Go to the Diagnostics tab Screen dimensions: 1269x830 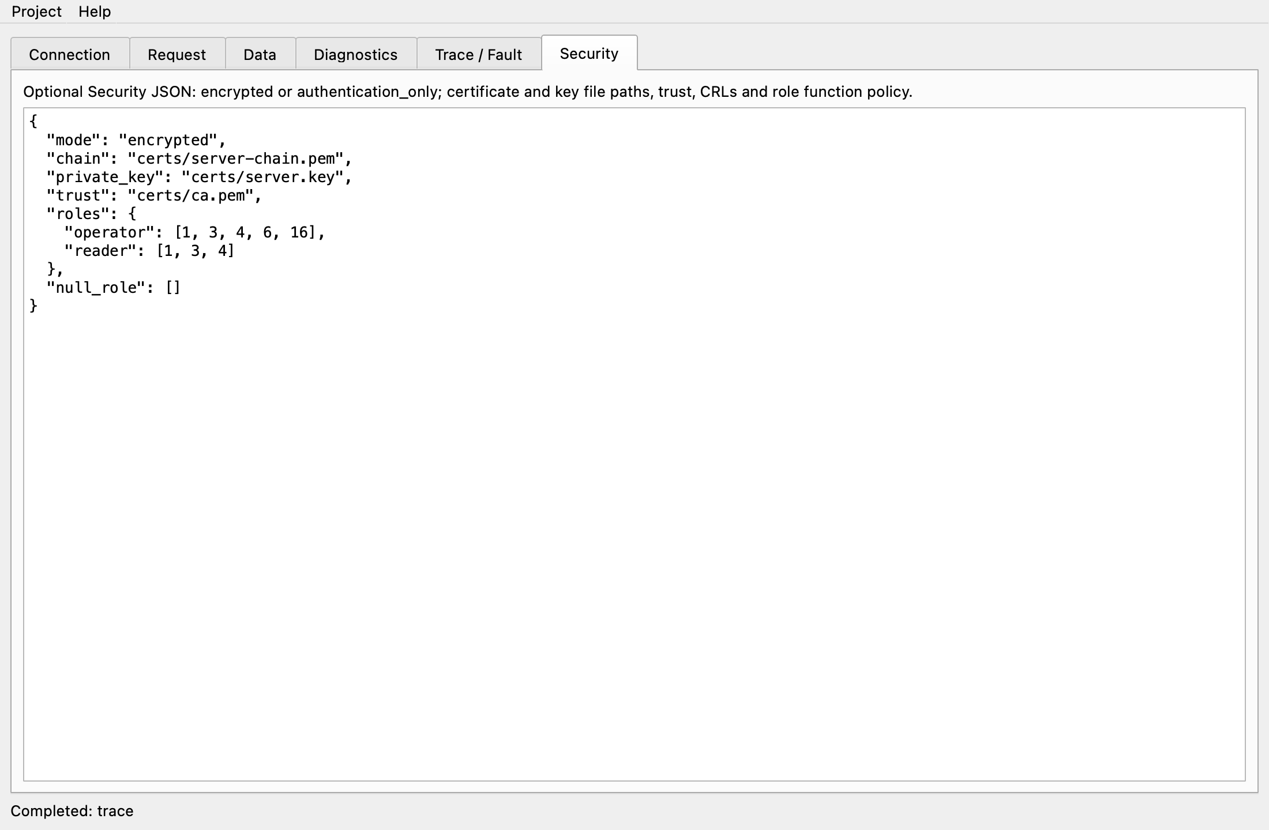click(356, 54)
